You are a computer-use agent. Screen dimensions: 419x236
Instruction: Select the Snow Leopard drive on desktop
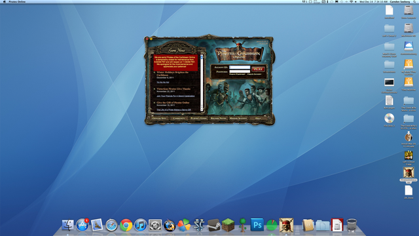coord(409,11)
